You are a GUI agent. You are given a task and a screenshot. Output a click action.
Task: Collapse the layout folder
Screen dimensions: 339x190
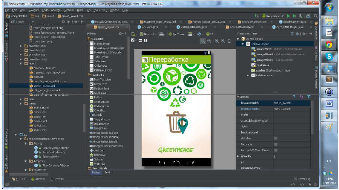(x=21, y=64)
